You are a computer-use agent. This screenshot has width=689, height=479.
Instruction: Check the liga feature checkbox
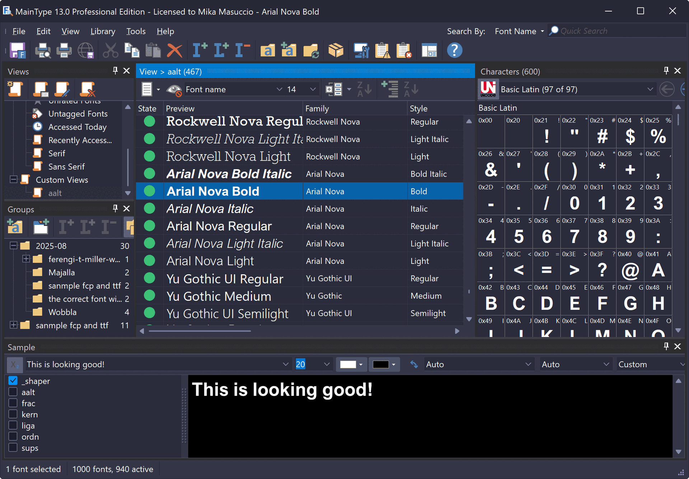click(x=13, y=426)
